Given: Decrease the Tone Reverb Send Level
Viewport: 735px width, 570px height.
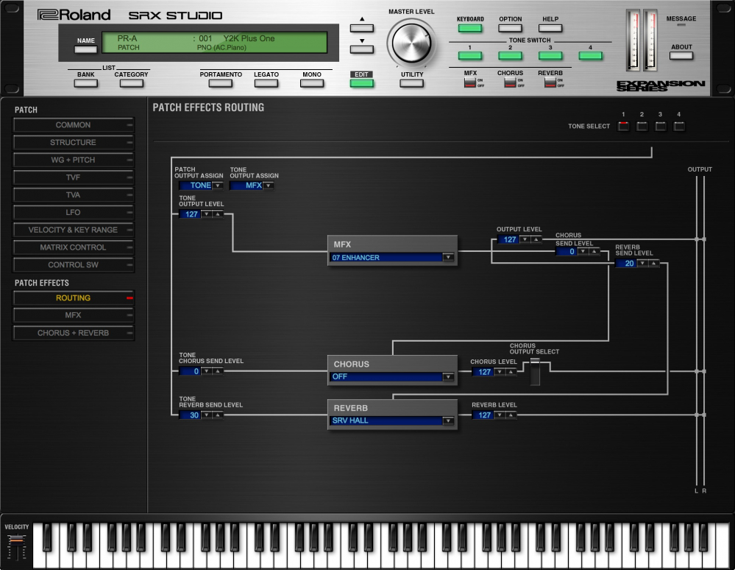Looking at the screenshot, I should [x=206, y=415].
